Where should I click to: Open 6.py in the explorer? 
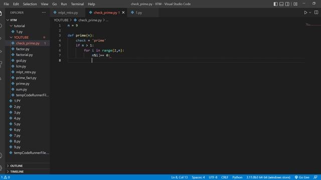17,130
